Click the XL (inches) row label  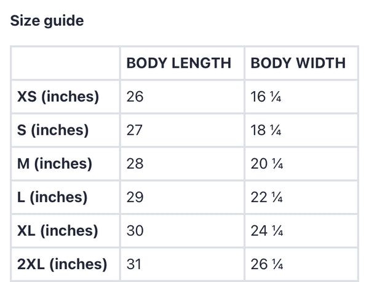click(58, 231)
